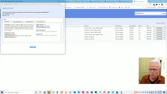Open Task View from the taskbar
The image size is (167, 94).
point(40,92)
